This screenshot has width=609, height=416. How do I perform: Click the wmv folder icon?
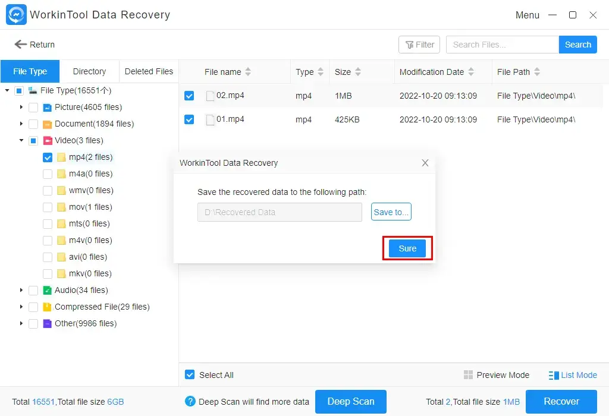[x=61, y=191]
